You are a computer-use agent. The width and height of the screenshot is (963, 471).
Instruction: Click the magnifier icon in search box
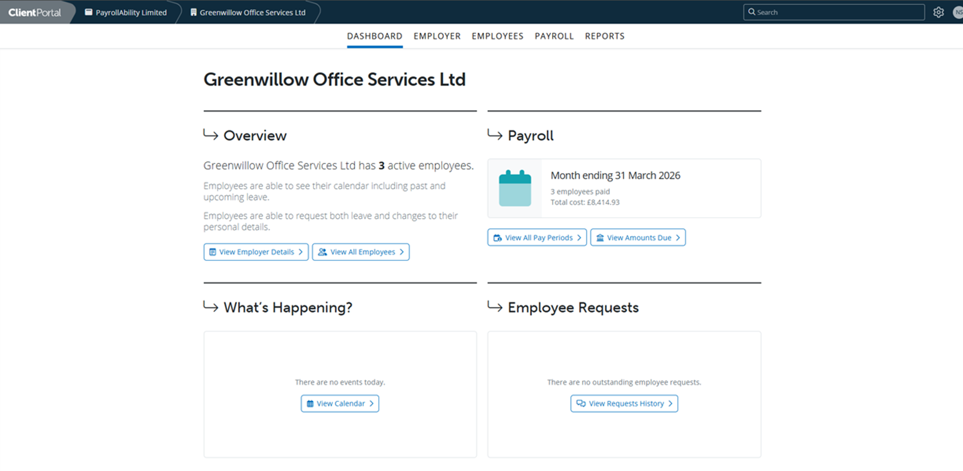pos(752,12)
